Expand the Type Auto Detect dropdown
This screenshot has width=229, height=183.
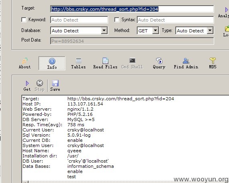click(210, 30)
